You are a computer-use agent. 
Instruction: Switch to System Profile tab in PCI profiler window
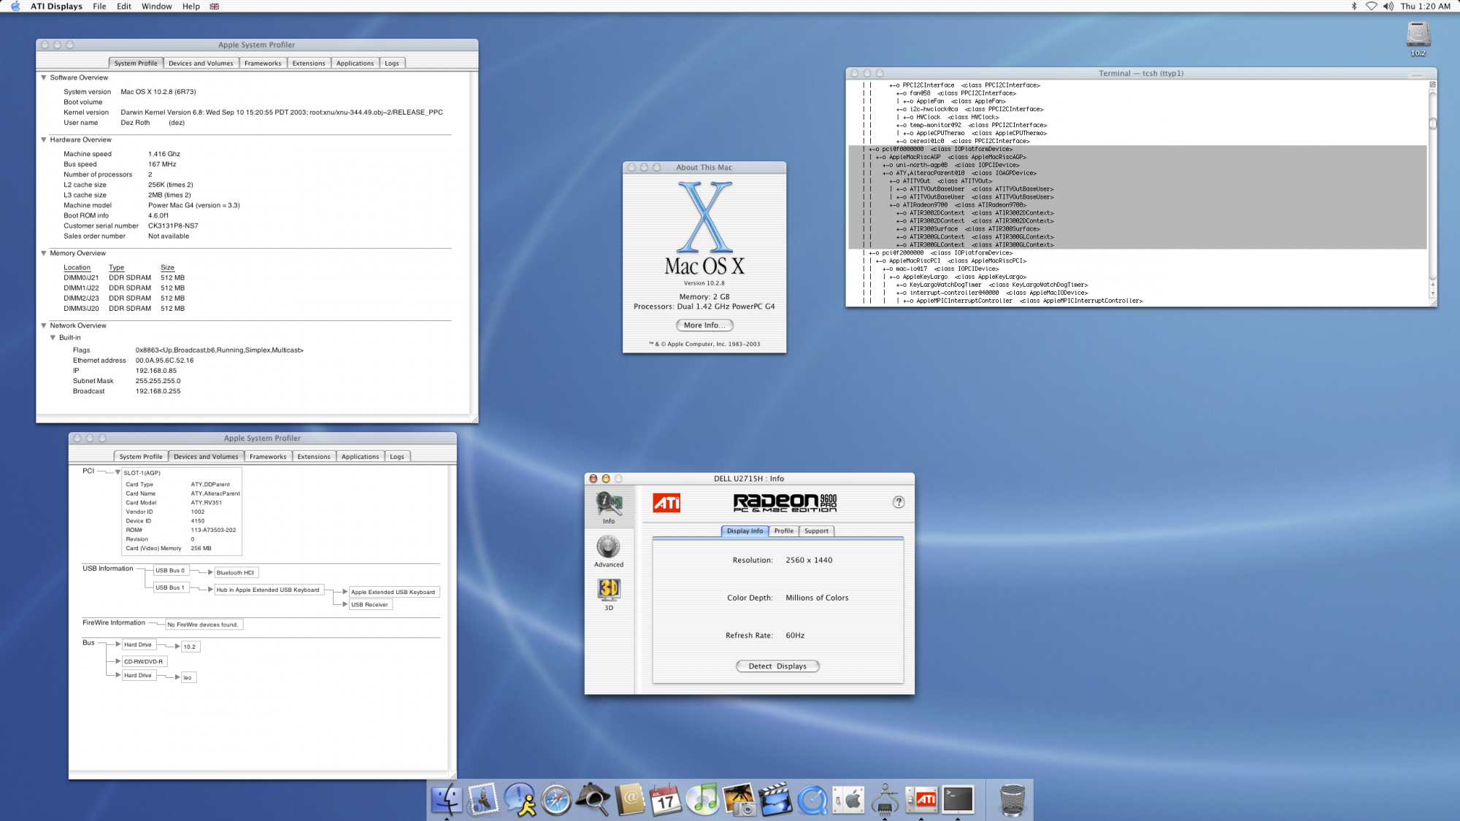(141, 456)
